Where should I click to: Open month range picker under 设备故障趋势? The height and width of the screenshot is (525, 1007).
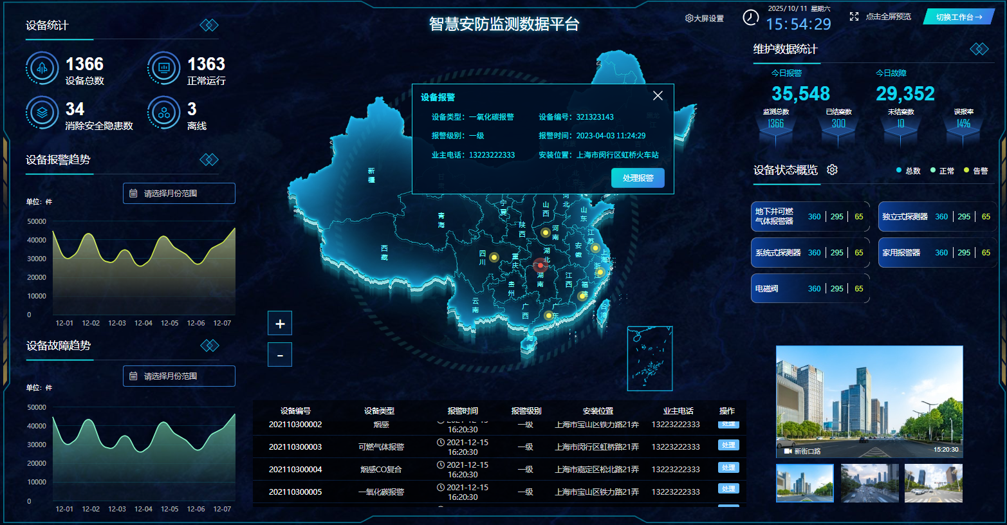tap(179, 376)
